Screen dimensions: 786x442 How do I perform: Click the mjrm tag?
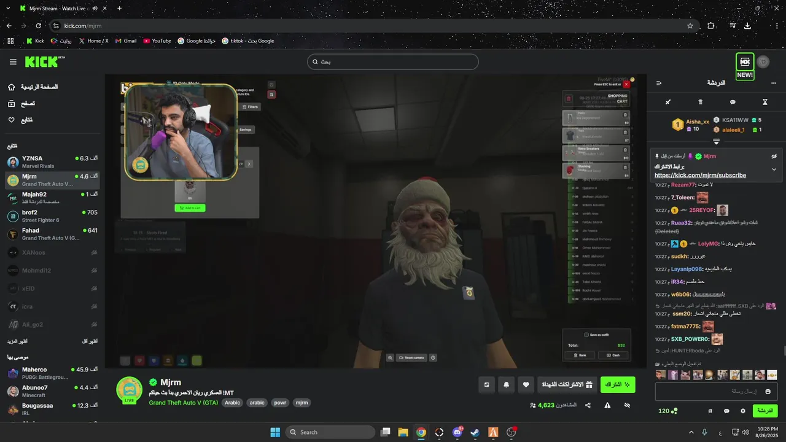click(302, 403)
